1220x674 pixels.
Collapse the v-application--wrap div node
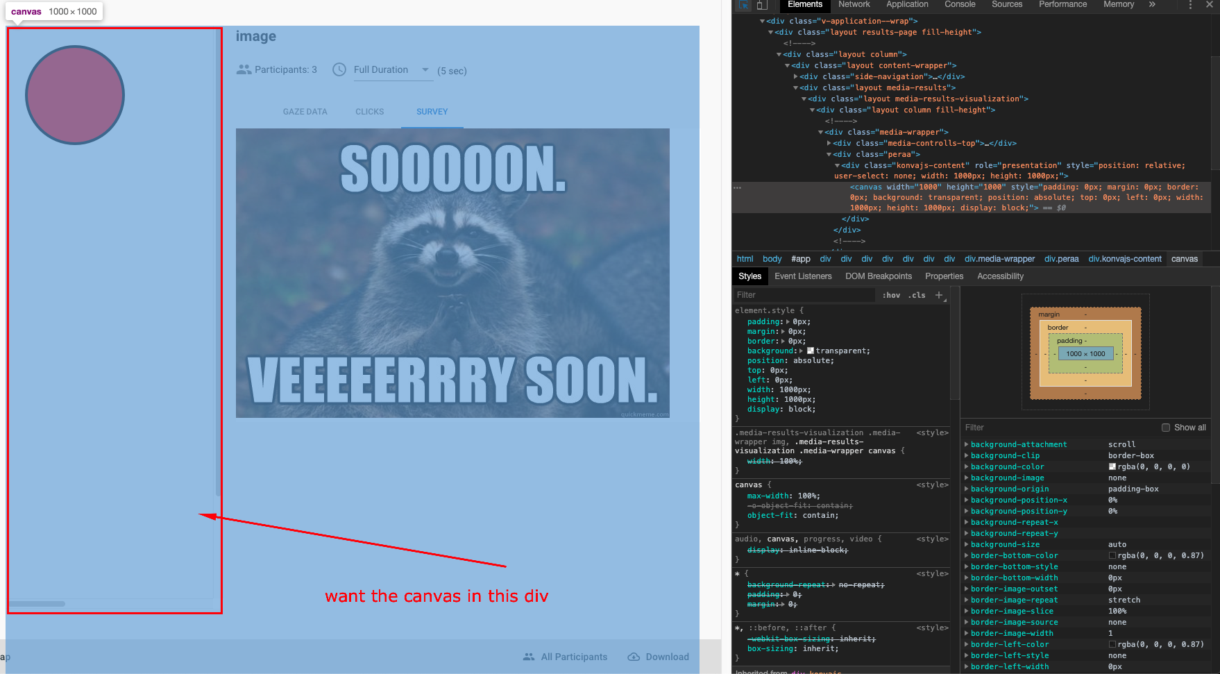coord(762,21)
